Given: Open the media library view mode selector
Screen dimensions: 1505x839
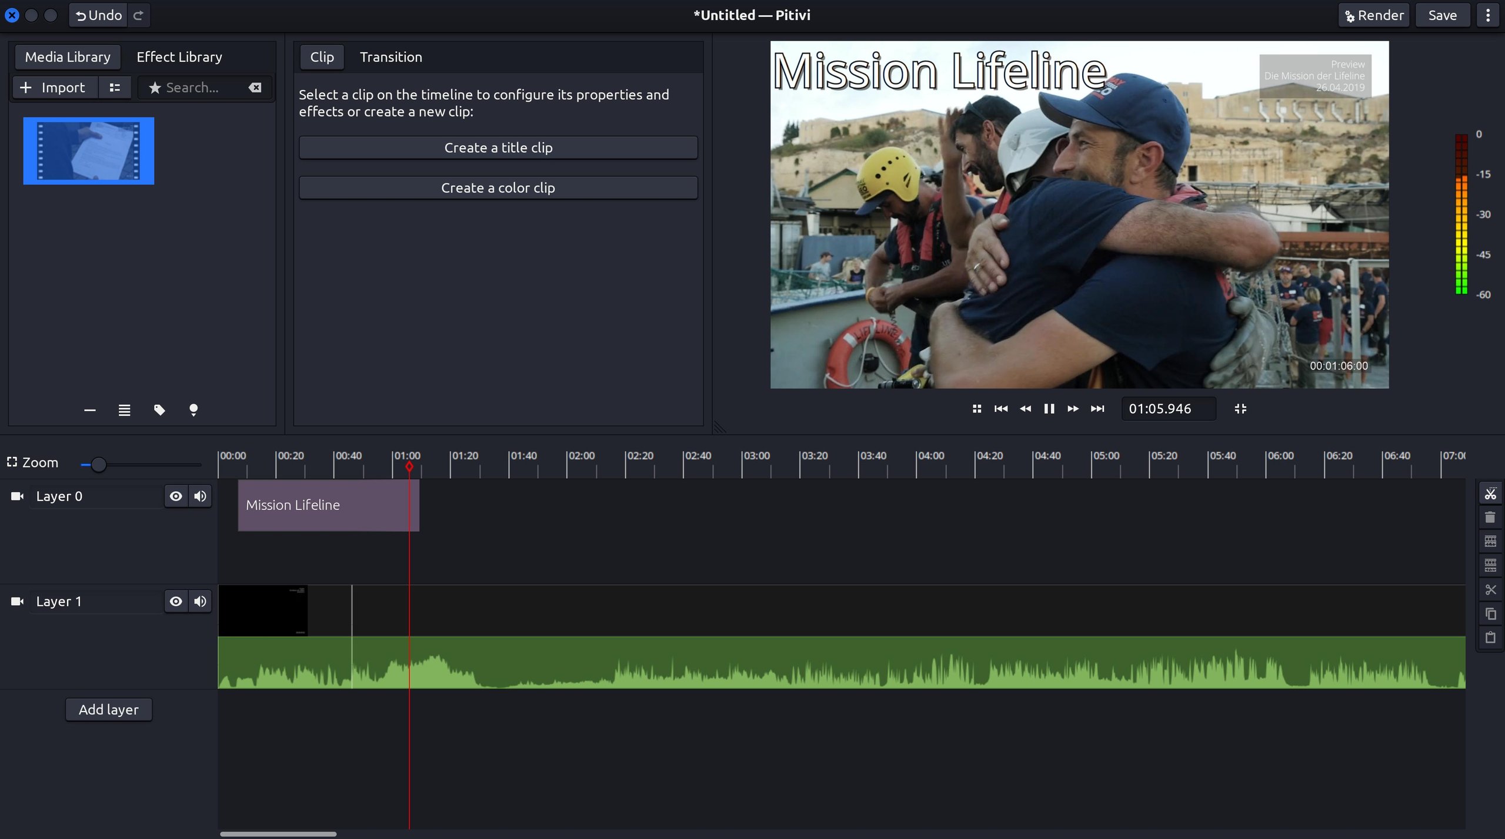Looking at the screenshot, I should [x=115, y=88].
